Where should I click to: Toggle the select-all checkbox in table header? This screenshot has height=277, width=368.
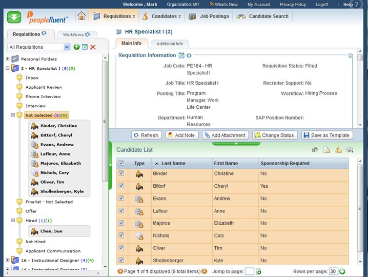121,163
